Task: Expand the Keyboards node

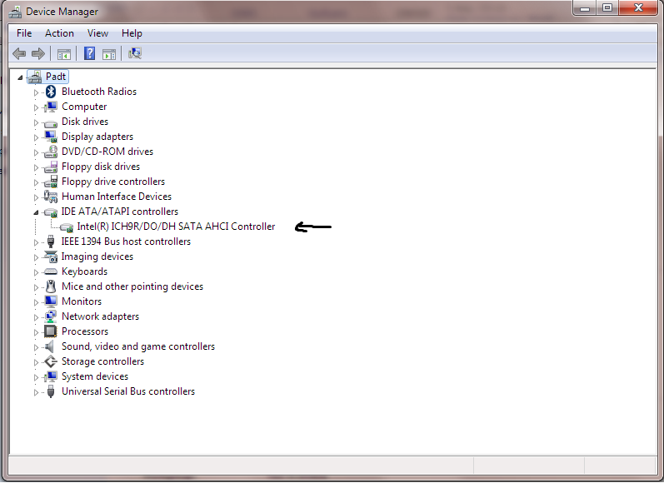Action: (36, 272)
